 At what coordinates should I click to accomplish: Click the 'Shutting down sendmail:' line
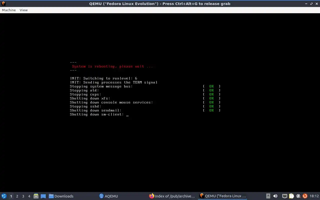[95, 110]
